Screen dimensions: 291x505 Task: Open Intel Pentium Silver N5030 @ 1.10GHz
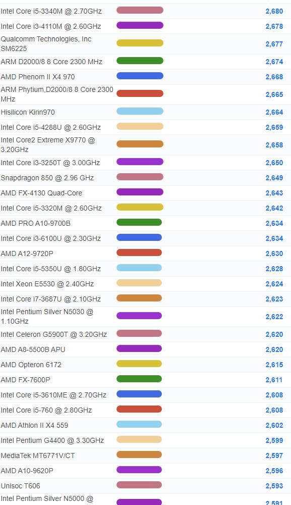click(47, 317)
